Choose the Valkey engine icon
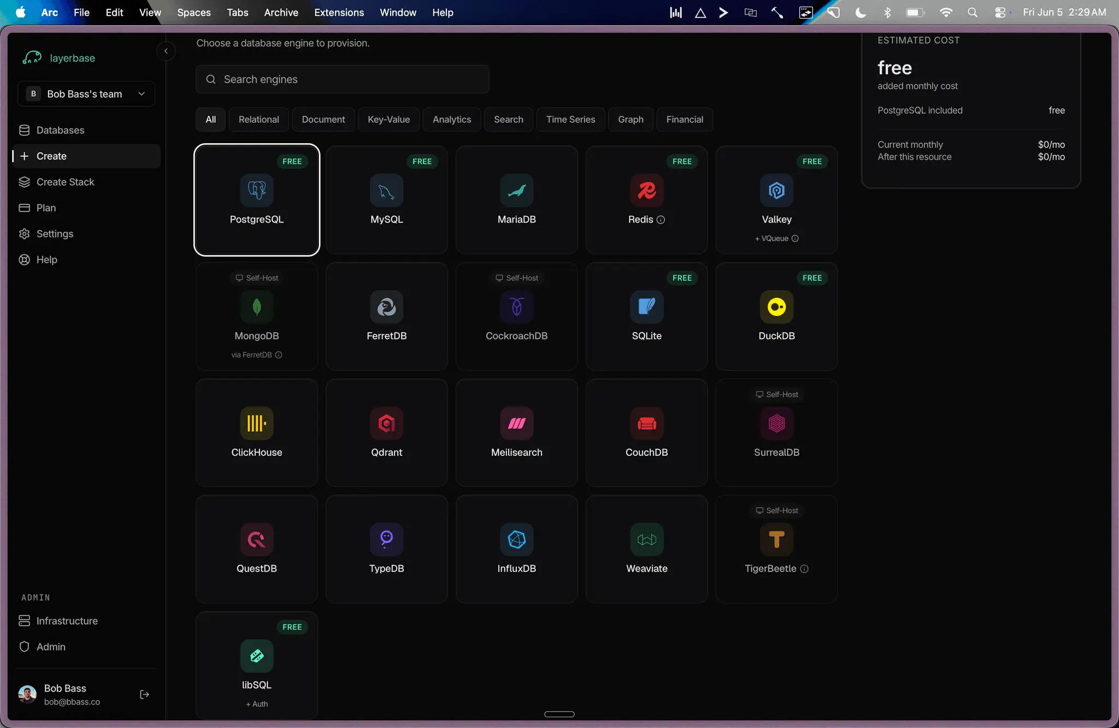 pyautogui.click(x=777, y=190)
